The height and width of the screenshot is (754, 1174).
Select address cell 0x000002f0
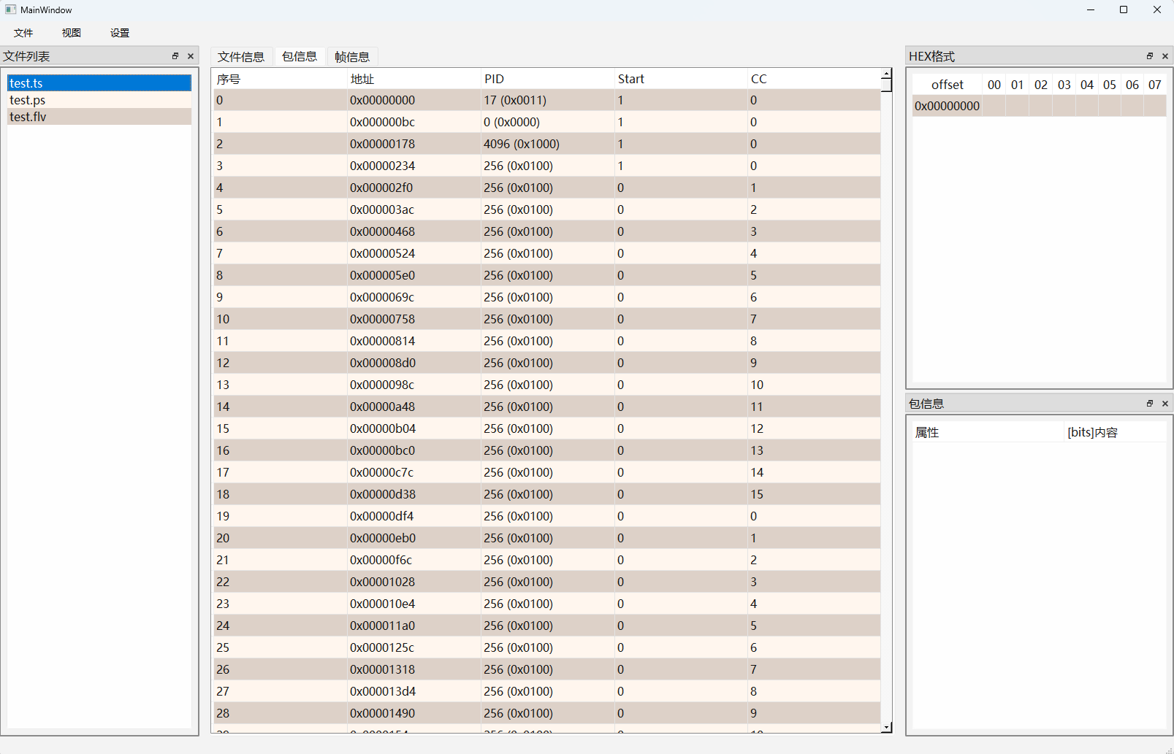[413, 188]
